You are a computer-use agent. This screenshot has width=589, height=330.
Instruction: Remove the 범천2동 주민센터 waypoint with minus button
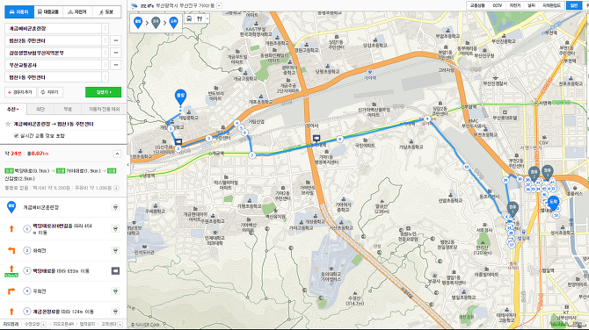[116, 40]
